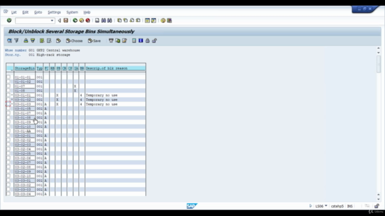Image resolution: width=385 pixels, height=216 pixels.
Task: Click the vertical scrollbar thumb
Action: pyautogui.click(x=378, y=64)
